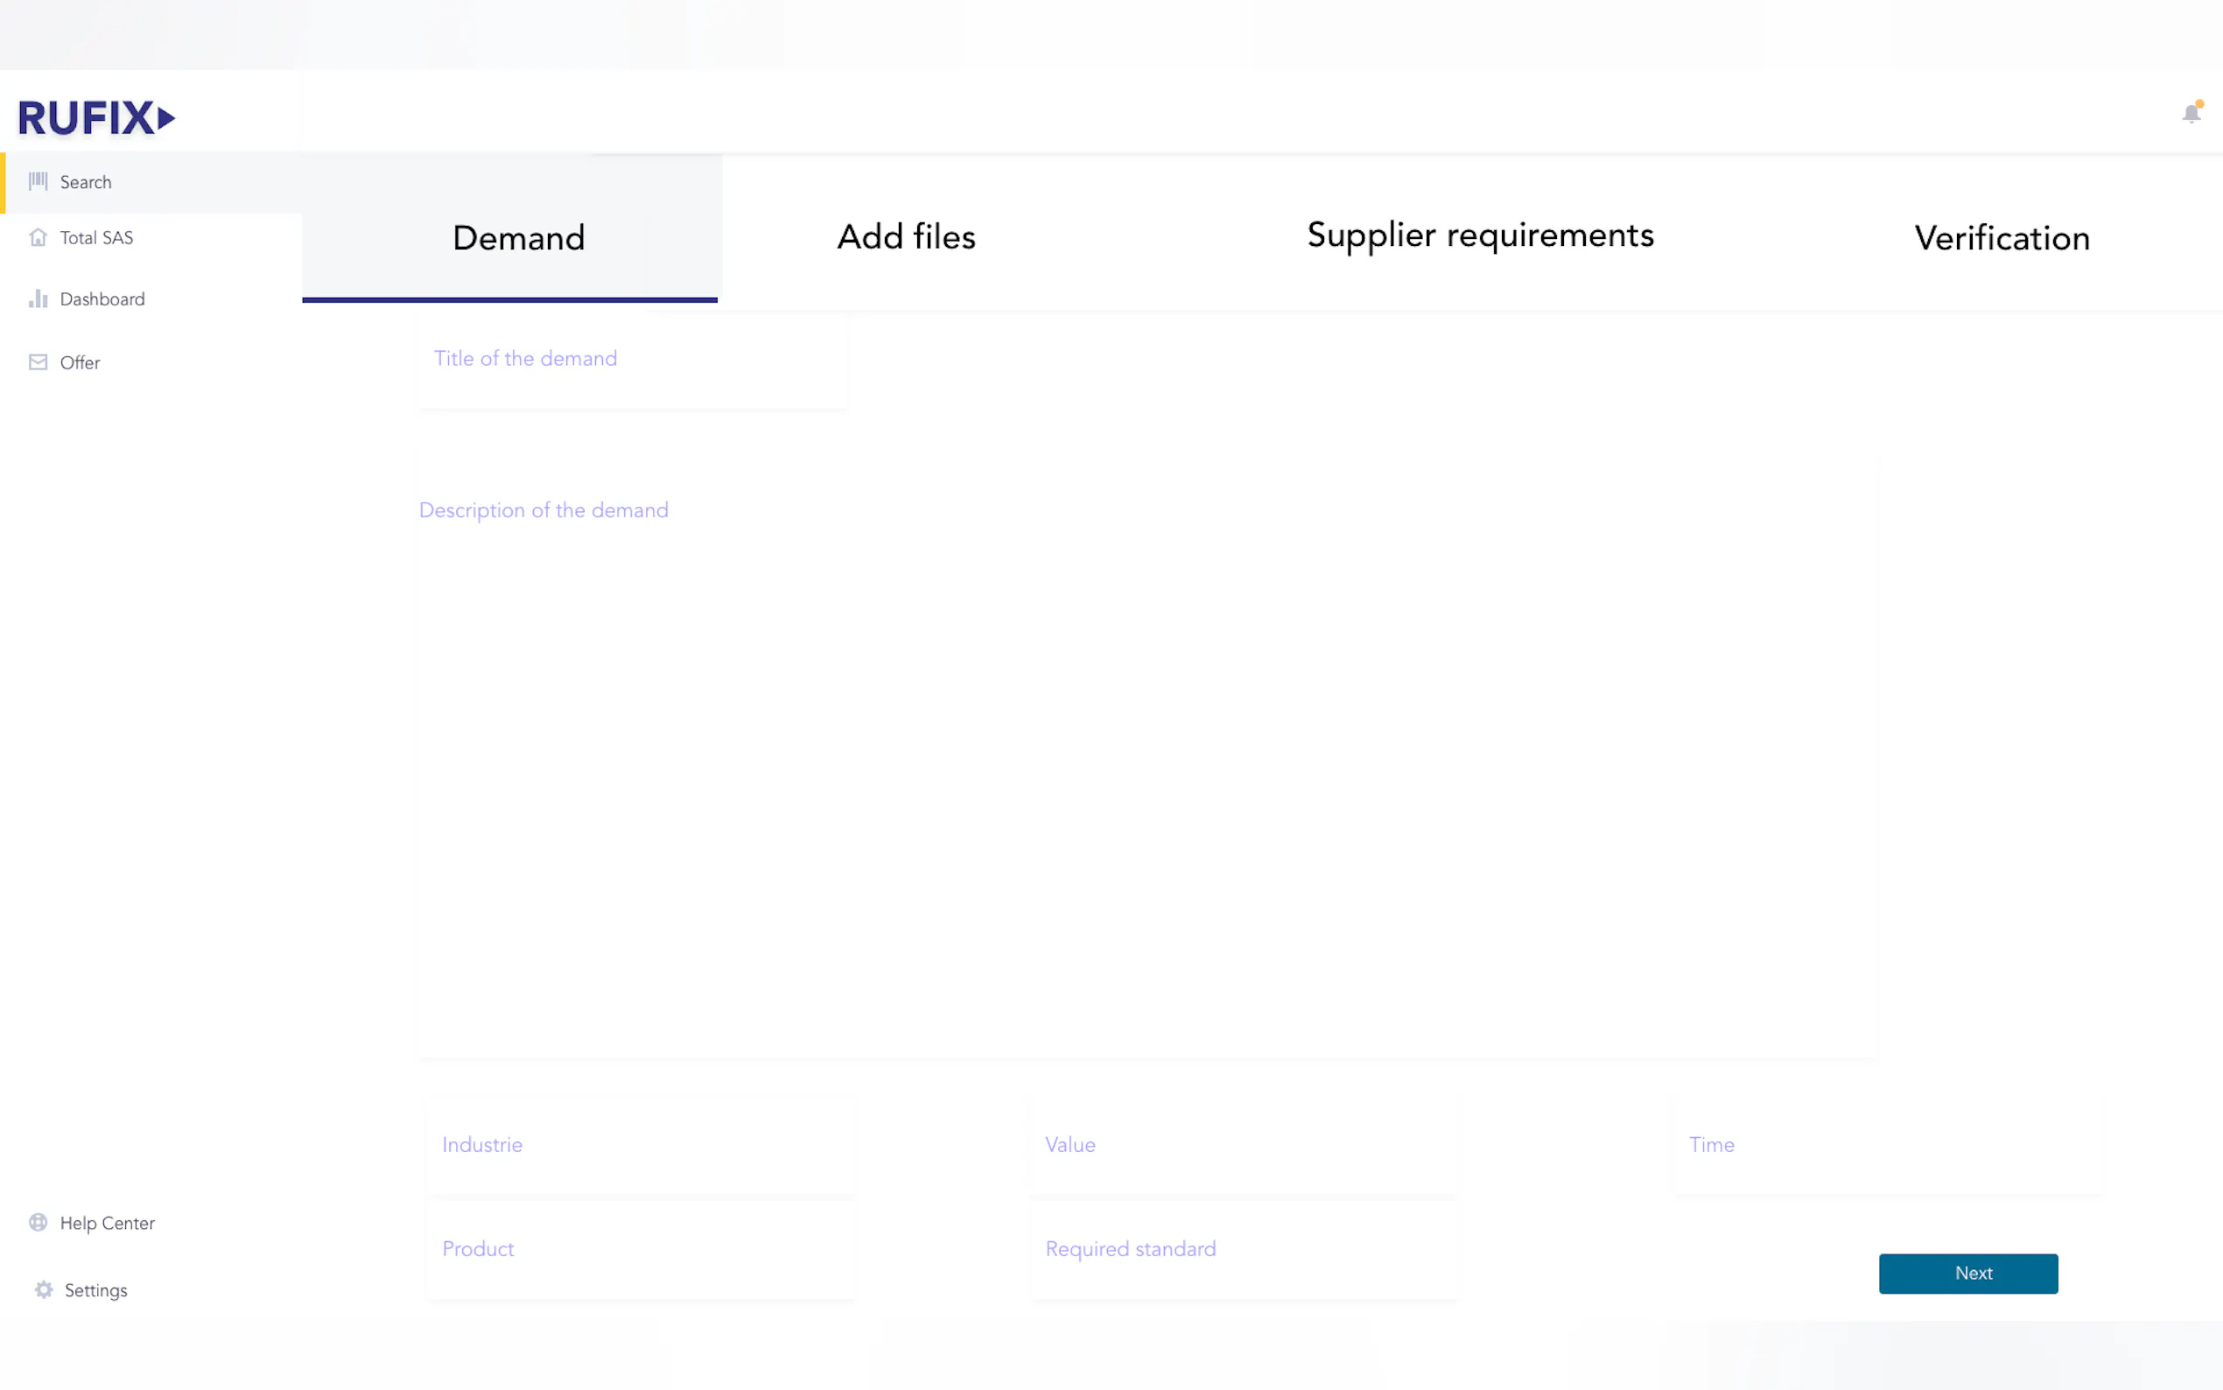Click the barcode icon beside Search
The width and height of the screenshot is (2223, 1390).
tap(38, 181)
